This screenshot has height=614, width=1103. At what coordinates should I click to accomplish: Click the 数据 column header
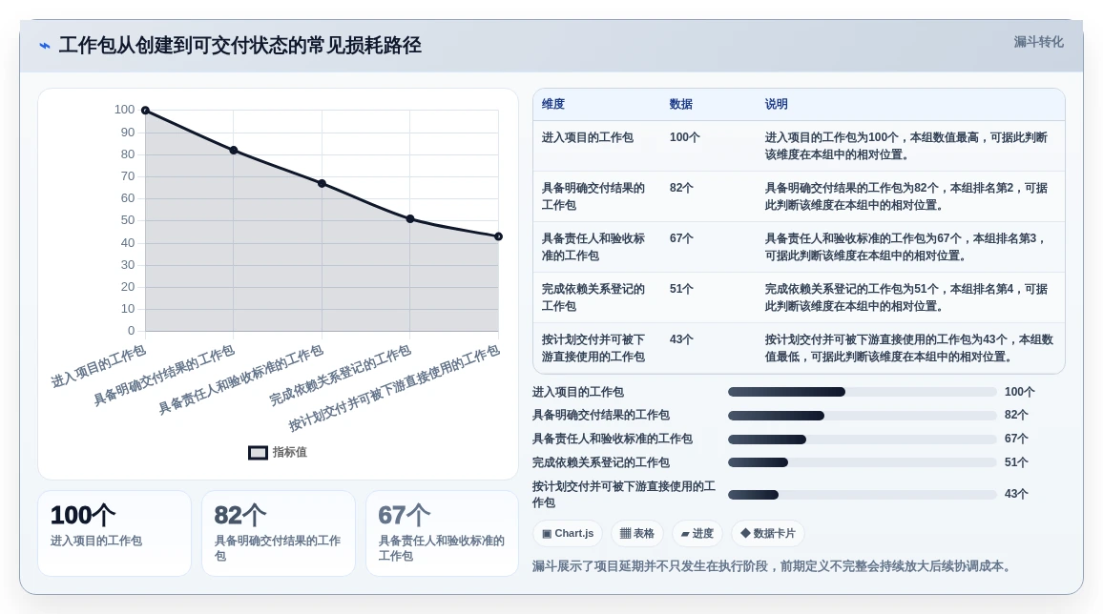(x=681, y=104)
